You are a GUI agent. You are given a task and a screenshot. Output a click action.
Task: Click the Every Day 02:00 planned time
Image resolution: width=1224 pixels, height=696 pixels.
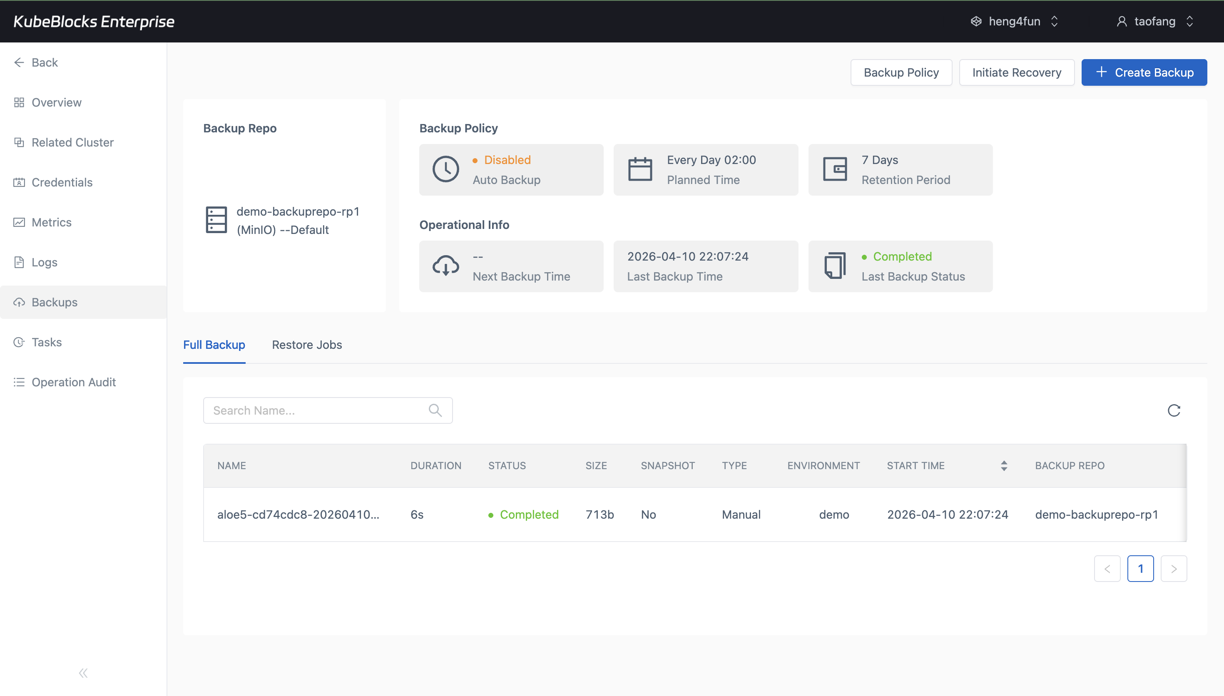(x=711, y=160)
